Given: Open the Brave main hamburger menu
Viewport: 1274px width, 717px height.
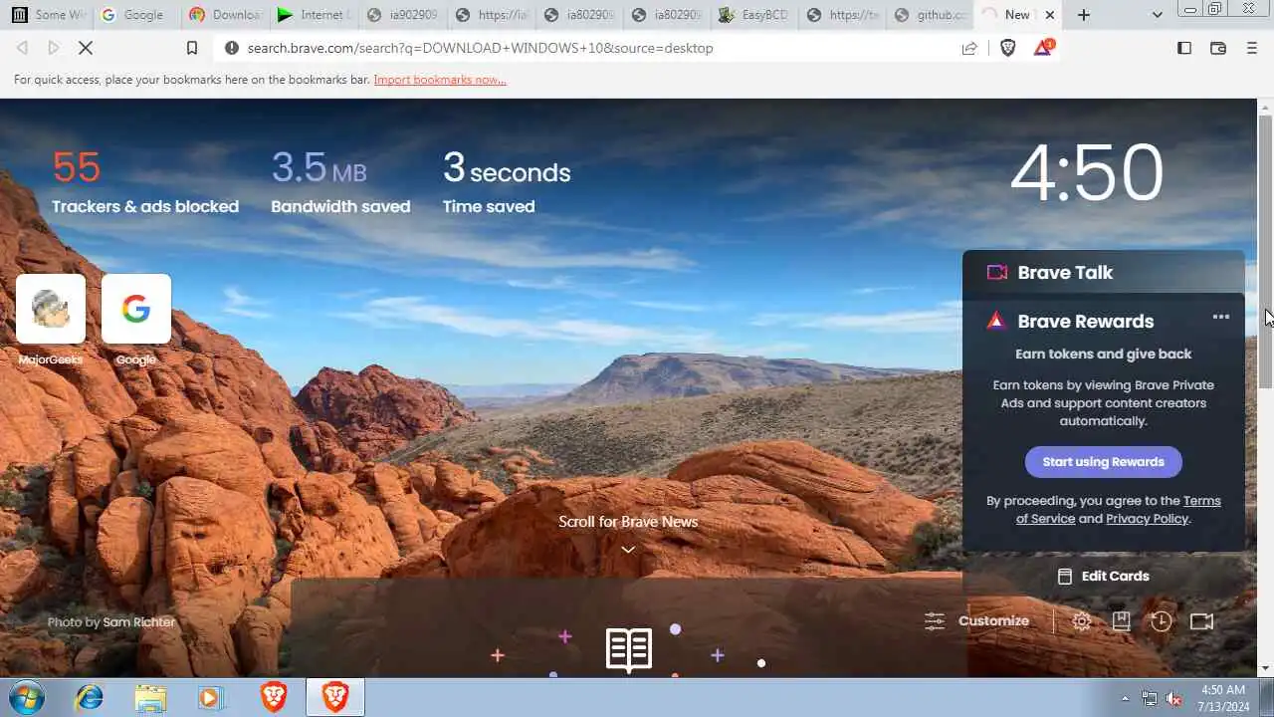Looking at the screenshot, I should point(1252,48).
